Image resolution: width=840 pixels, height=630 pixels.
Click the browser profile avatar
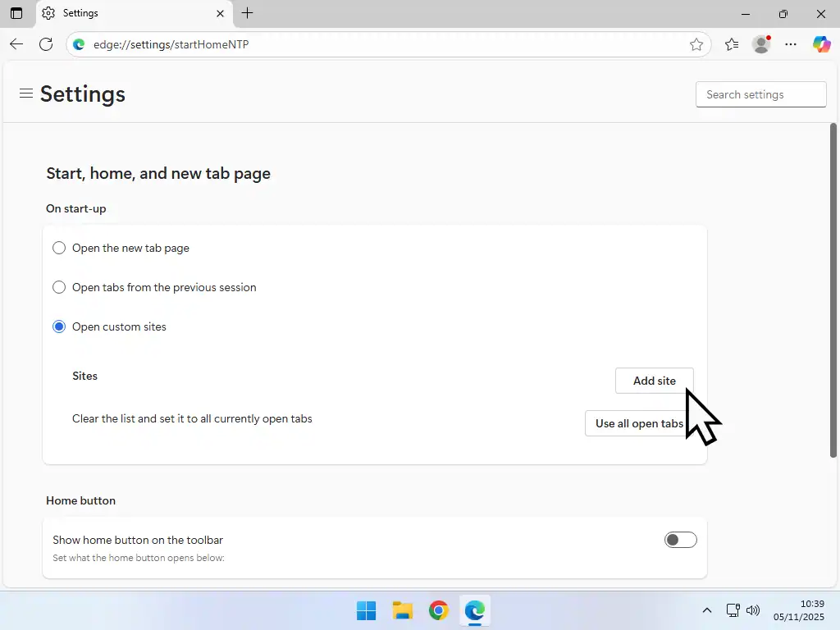(760, 44)
